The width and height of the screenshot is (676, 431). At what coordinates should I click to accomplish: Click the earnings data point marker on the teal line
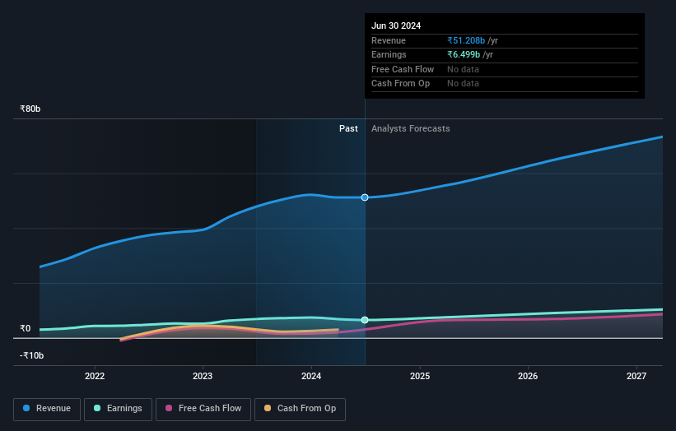[x=365, y=320]
